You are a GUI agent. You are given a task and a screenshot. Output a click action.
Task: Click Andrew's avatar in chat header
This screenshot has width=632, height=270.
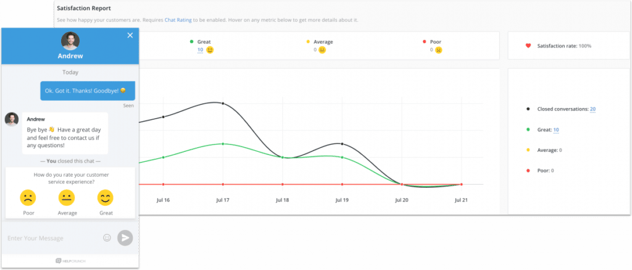coord(70,41)
